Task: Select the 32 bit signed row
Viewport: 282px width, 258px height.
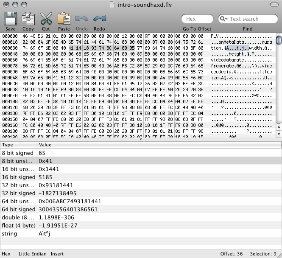Action: click(141, 193)
